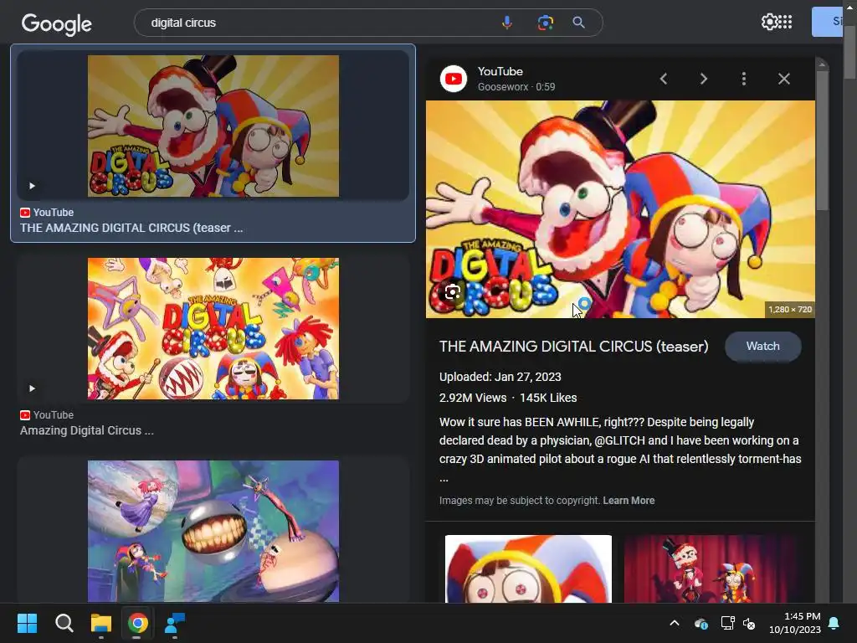Open related image with red curtain stage

[x=710, y=568]
